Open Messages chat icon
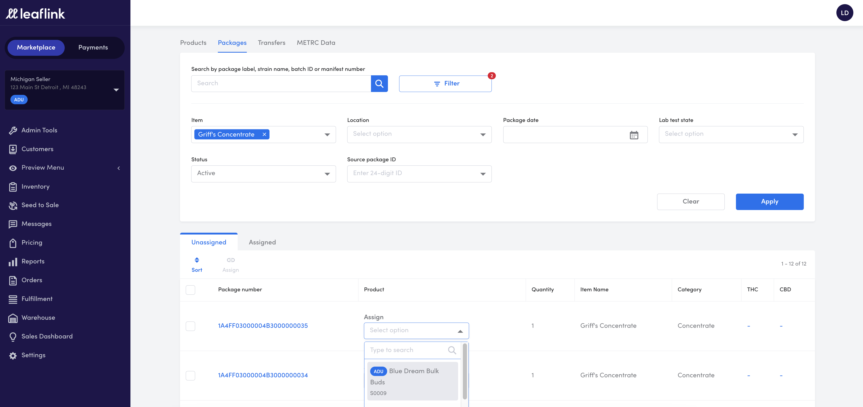Viewport: 863px width, 407px height. [13, 224]
